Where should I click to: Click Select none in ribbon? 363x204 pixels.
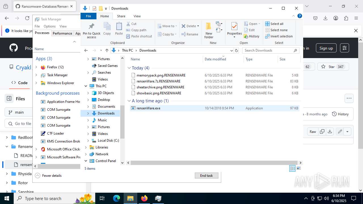click(276, 30)
